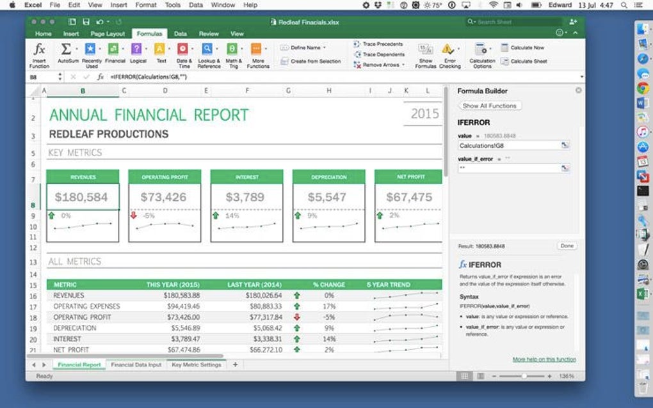The width and height of the screenshot is (653, 408).
Task: Close the Formula Builder panel
Action: click(579, 90)
